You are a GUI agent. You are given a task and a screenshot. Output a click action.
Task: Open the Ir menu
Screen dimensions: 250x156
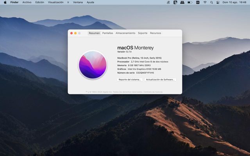[x=68, y=2]
